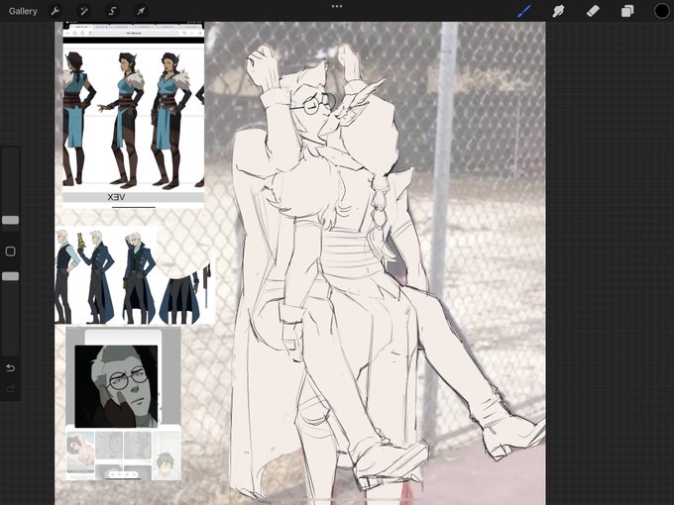Open the Actions wrench menu
674x505 pixels.
point(56,11)
